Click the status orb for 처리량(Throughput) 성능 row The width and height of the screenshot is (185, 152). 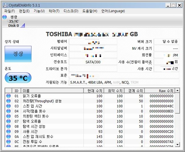pos(9,101)
